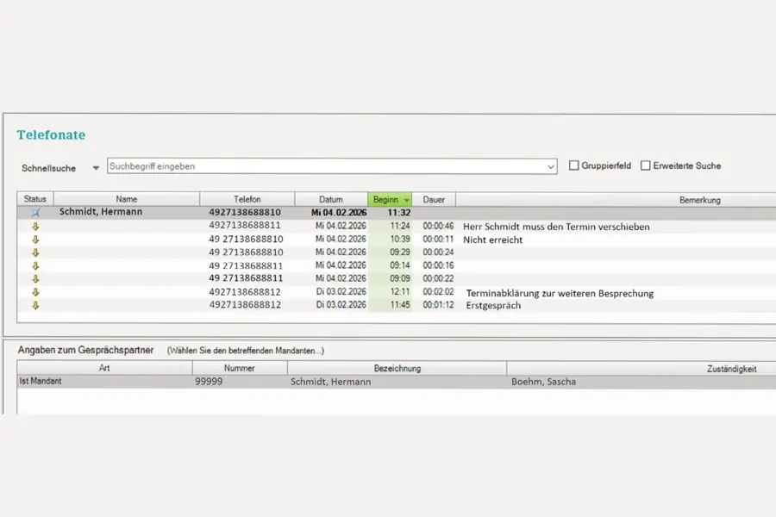This screenshot has height=517, width=776.
Task: Click the status arrow icon of the 10:39 call
Action: point(35,240)
